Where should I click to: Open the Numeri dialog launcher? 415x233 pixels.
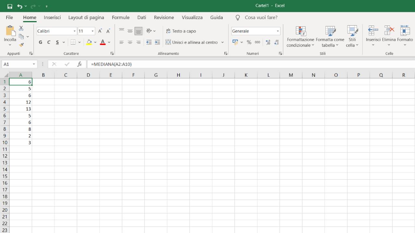point(280,53)
